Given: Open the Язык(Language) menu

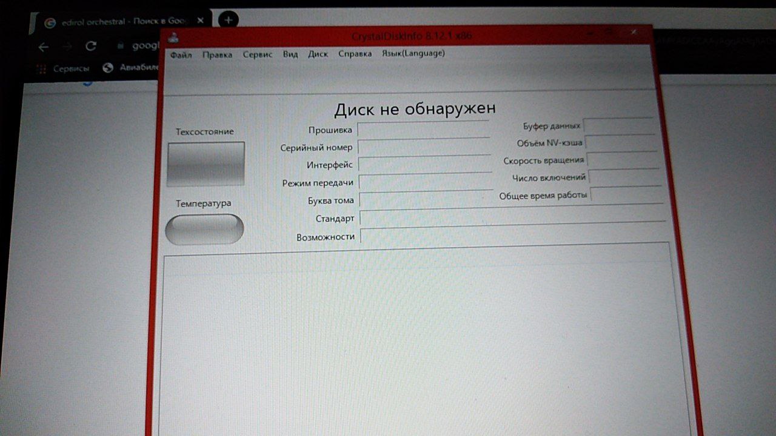Looking at the screenshot, I should tap(413, 53).
